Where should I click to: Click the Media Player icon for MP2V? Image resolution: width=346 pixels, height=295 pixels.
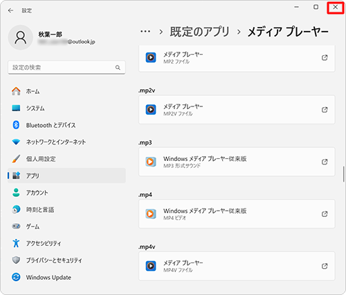[x=151, y=110]
